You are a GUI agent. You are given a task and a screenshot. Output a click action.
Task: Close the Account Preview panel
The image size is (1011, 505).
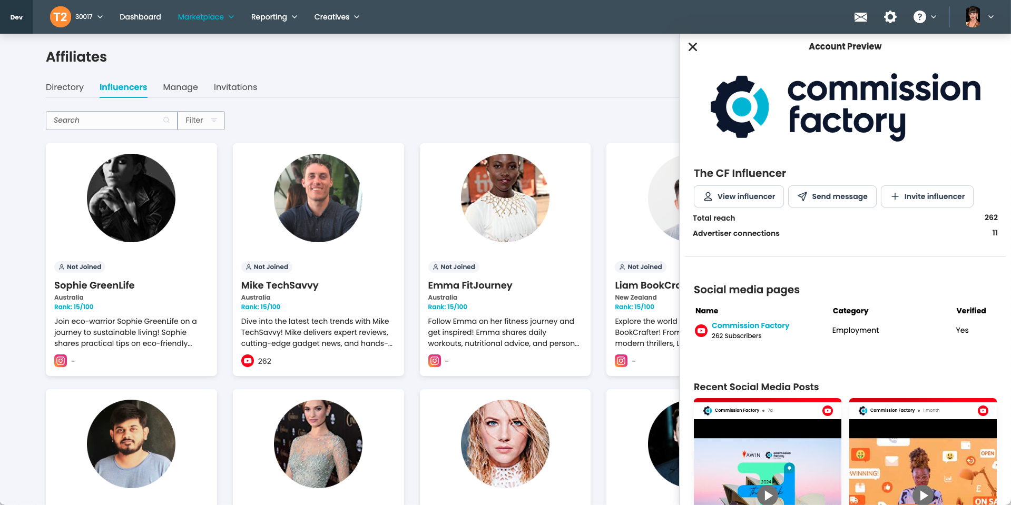pyautogui.click(x=693, y=47)
